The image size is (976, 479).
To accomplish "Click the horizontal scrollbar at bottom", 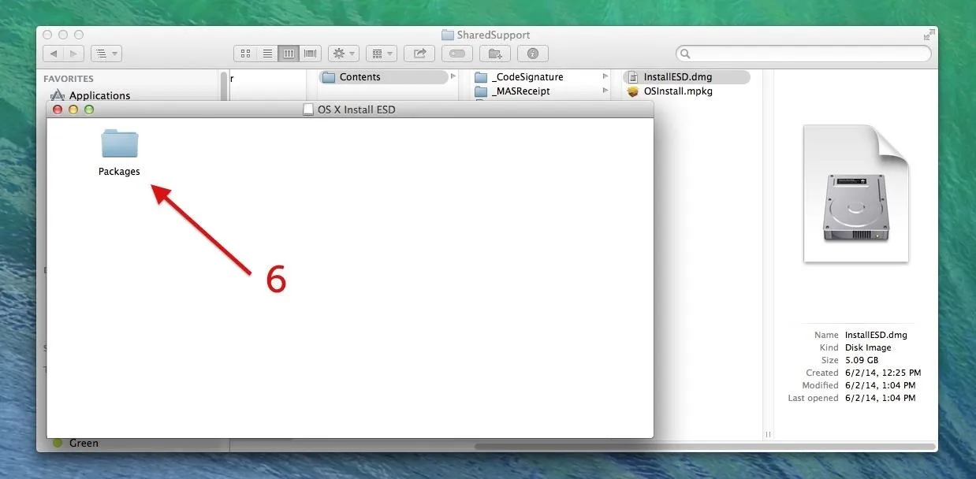I will [x=702, y=447].
